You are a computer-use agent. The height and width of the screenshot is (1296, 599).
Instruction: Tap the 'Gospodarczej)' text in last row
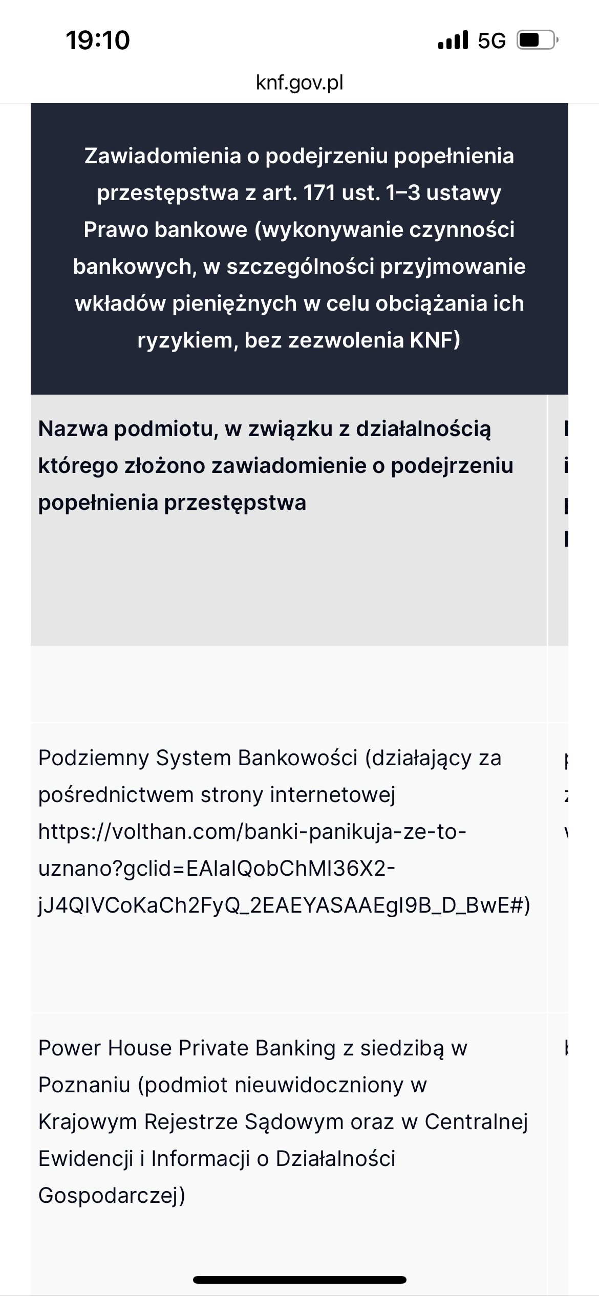(112, 1196)
